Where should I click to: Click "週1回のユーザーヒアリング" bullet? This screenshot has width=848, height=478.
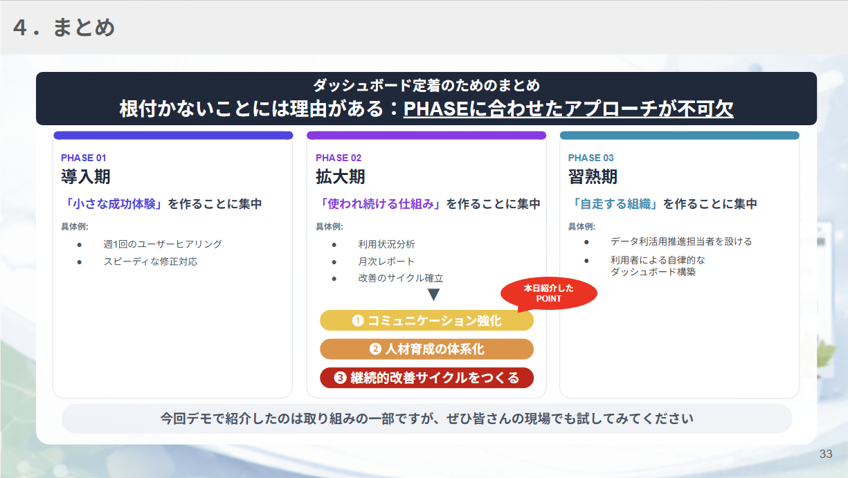(x=163, y=244)
